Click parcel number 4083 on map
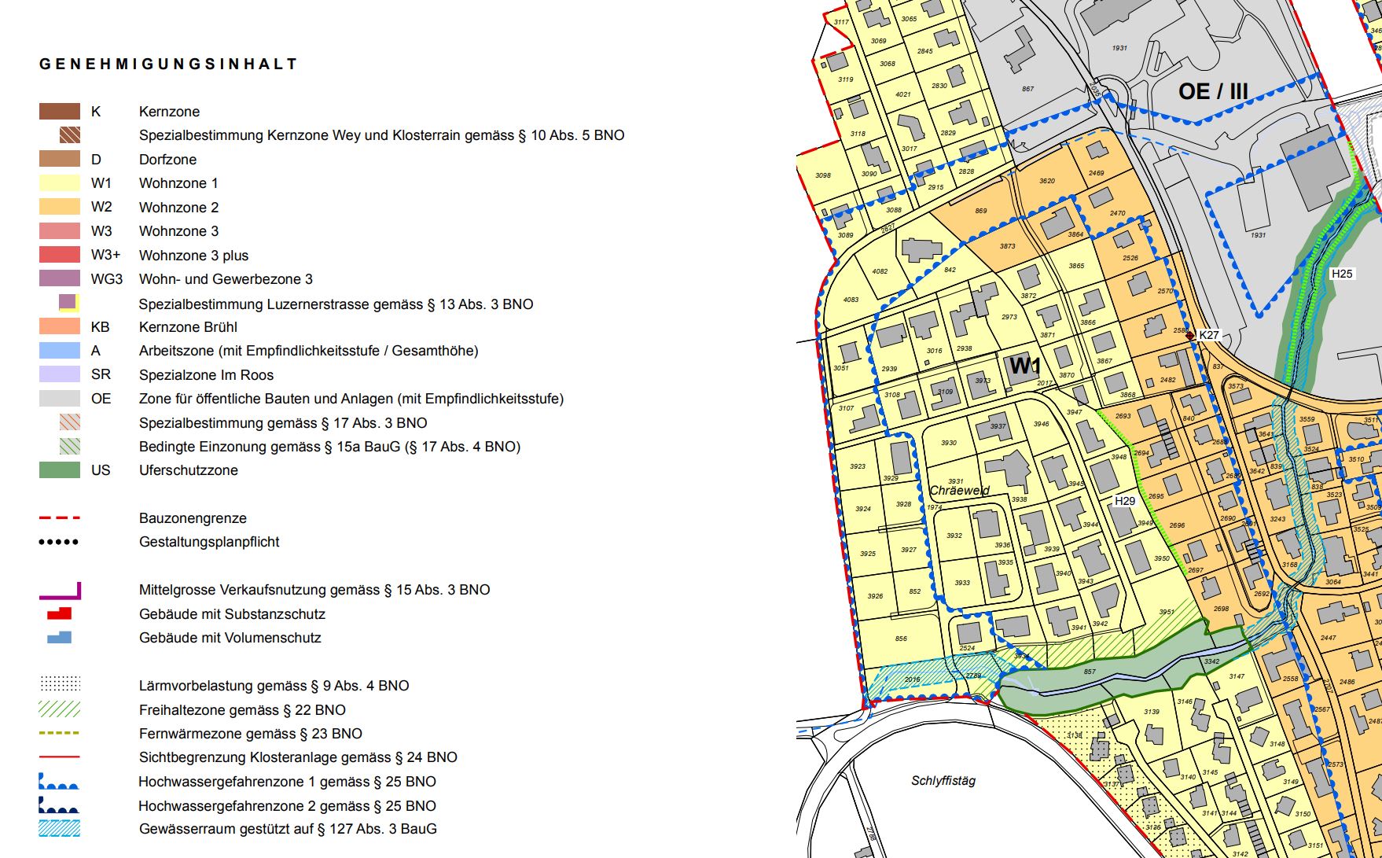1382x858 pixels. [851, 300]
